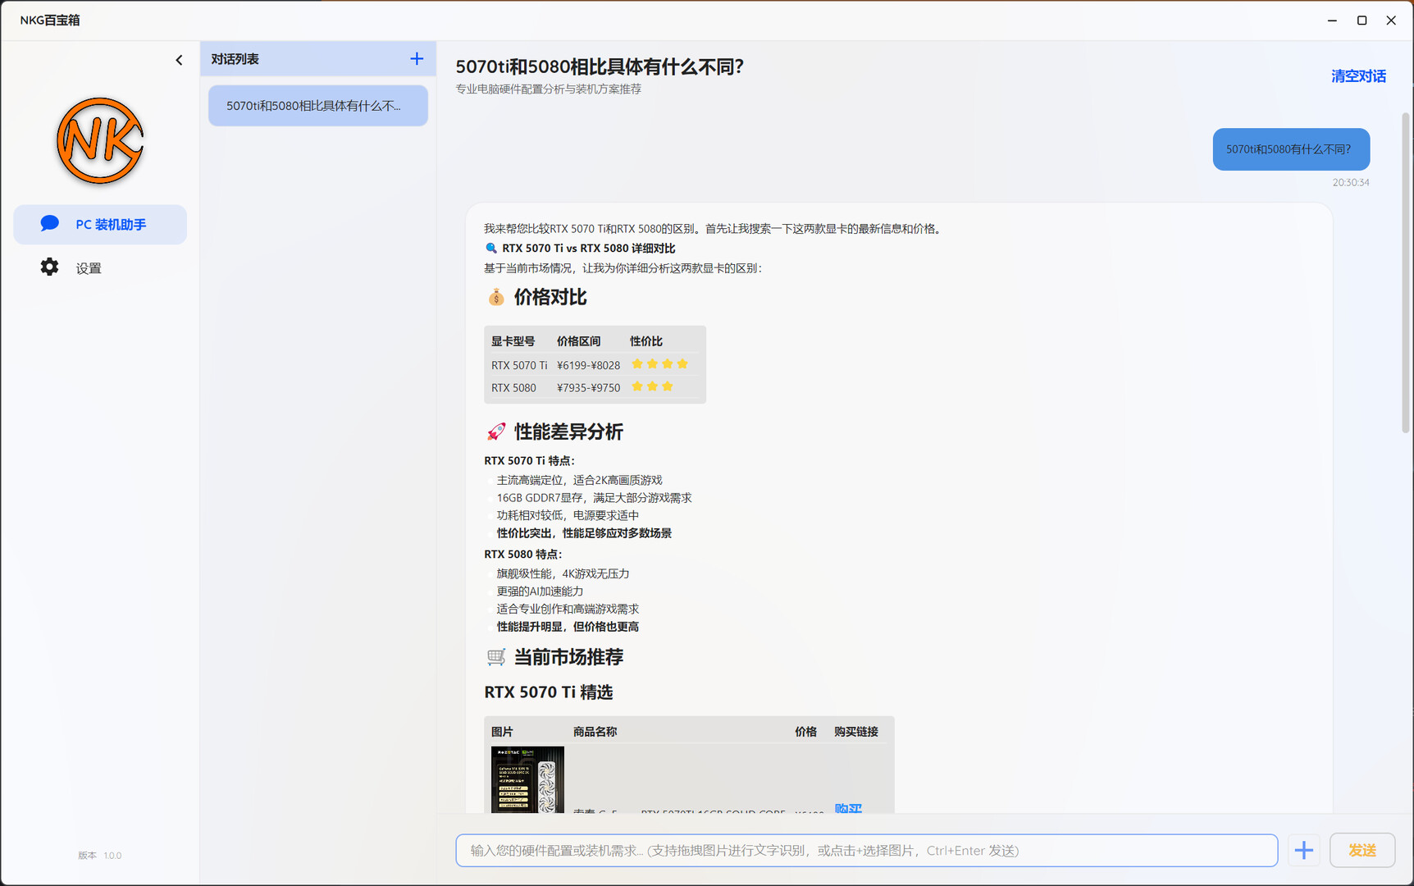The height and width of the screenshot is (886, 1414).
Task: Click the rocket icon next to 性能差异分析
Action: (496, 431)
